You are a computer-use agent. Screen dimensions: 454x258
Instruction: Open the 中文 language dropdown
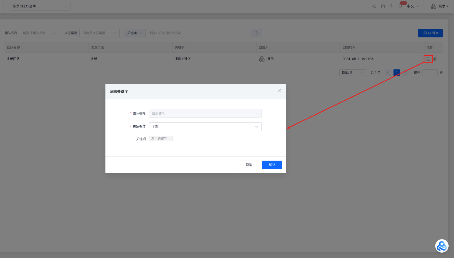coord(413,6)
